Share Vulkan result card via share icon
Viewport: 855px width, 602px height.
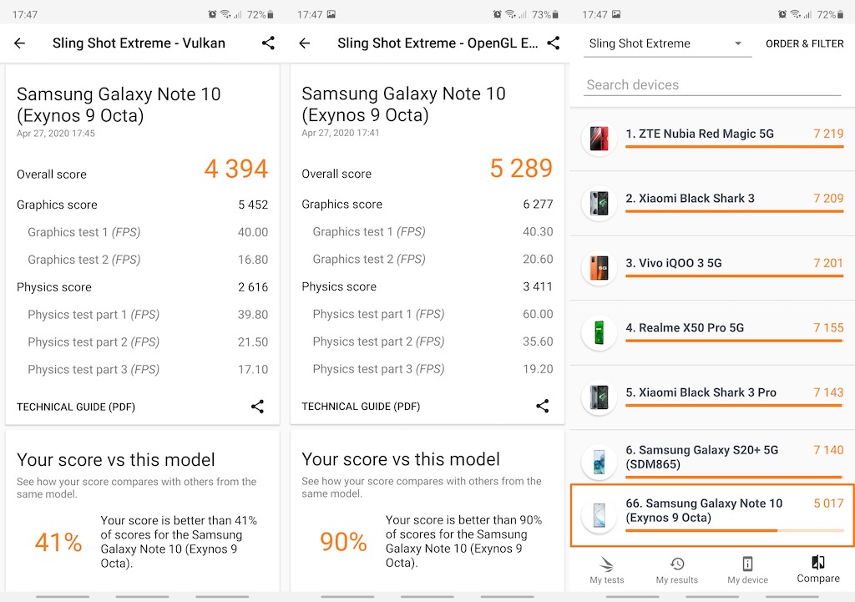click(257, 407)
